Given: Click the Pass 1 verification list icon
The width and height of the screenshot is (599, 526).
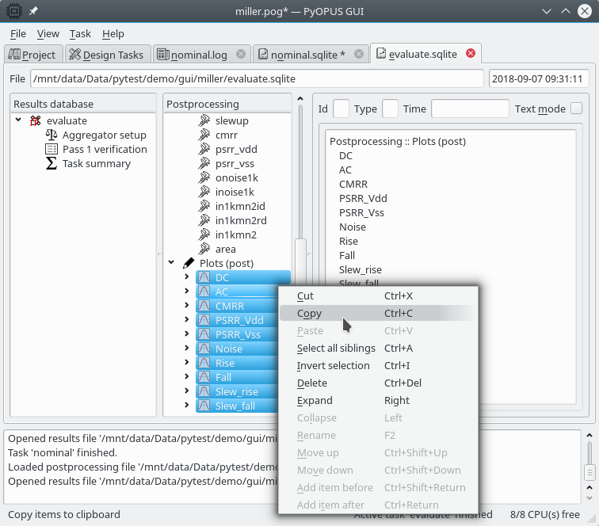Looking at the screenshot, I should click(x=52, y=150).
